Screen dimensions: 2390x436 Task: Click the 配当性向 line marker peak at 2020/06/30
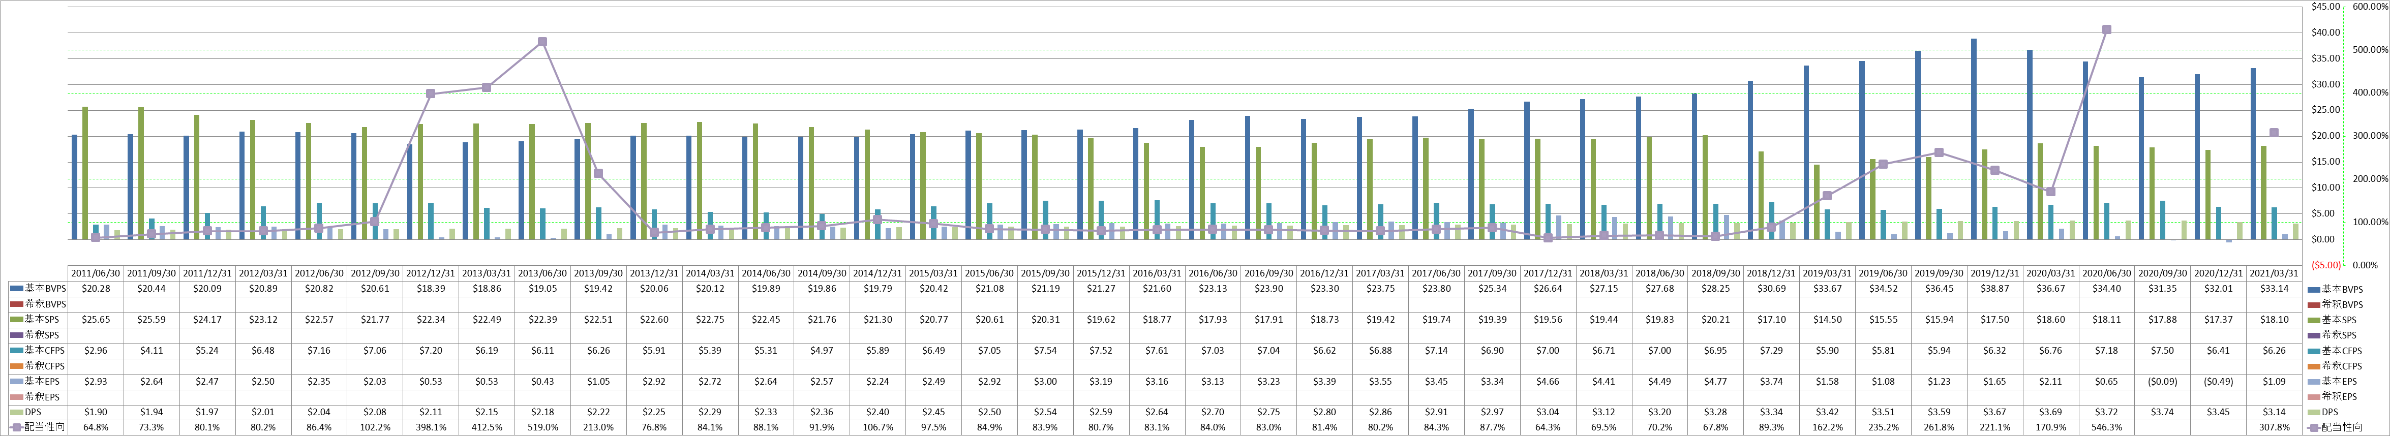[x=2106, y=29]
